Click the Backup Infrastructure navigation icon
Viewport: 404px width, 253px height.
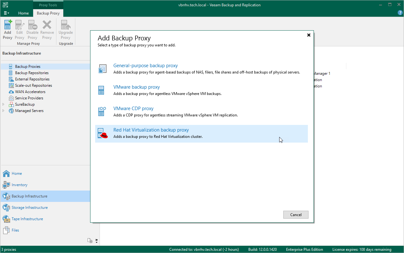tap(6, 196)
